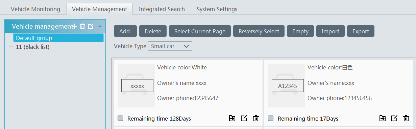Click the Export button
The height and width of the screenshot is (129, 416).
[x=361, y=31]
